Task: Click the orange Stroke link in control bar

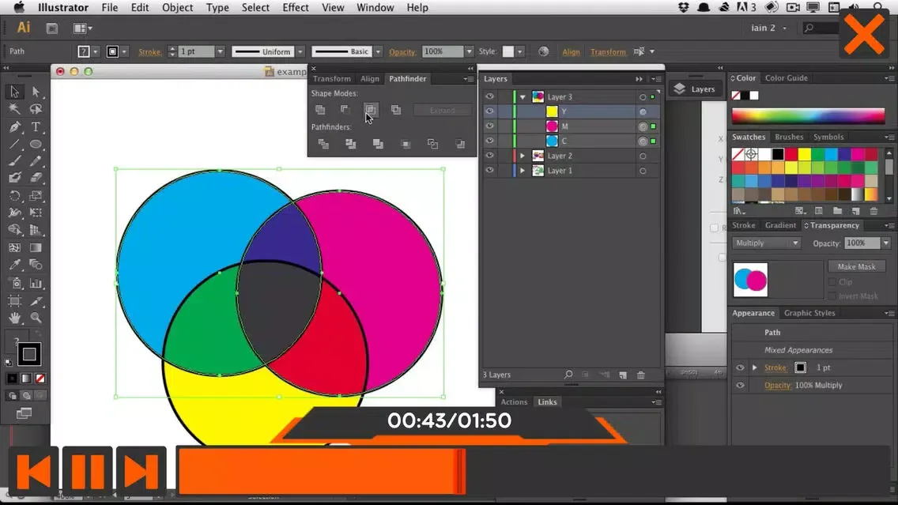Action: click(x=149, y=51)
